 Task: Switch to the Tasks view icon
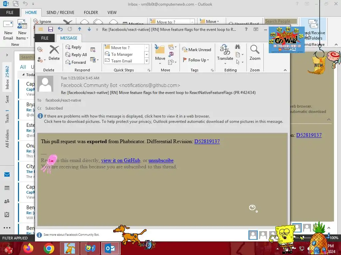point(7,214)
